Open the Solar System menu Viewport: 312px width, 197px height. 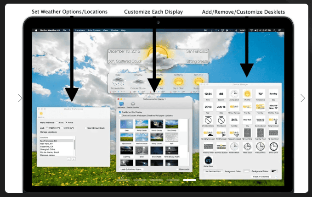click(x=94, y=30)
